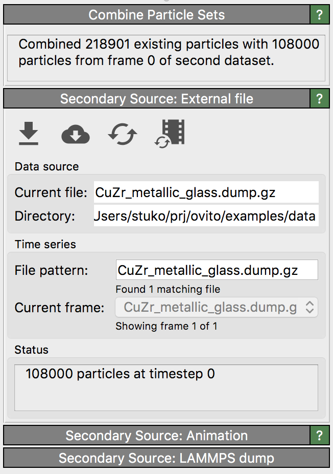Click the status box showing 108000 particles
This screenshot has height=474, width=333.
pyautogui.click(x=166, y=387)
